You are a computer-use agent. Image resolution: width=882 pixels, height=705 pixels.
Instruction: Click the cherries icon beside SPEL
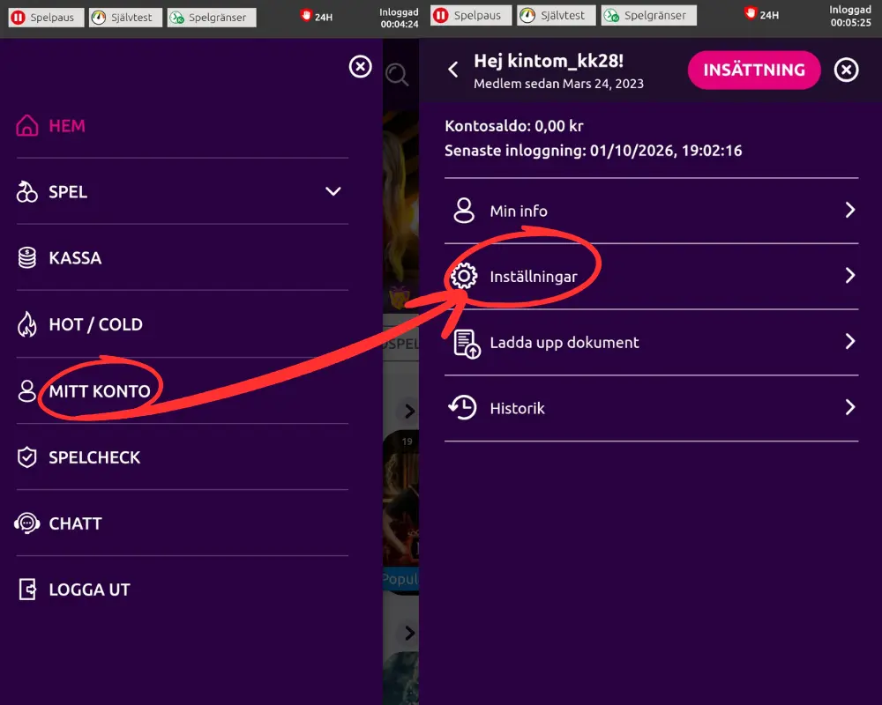click(x=27, y=192)
